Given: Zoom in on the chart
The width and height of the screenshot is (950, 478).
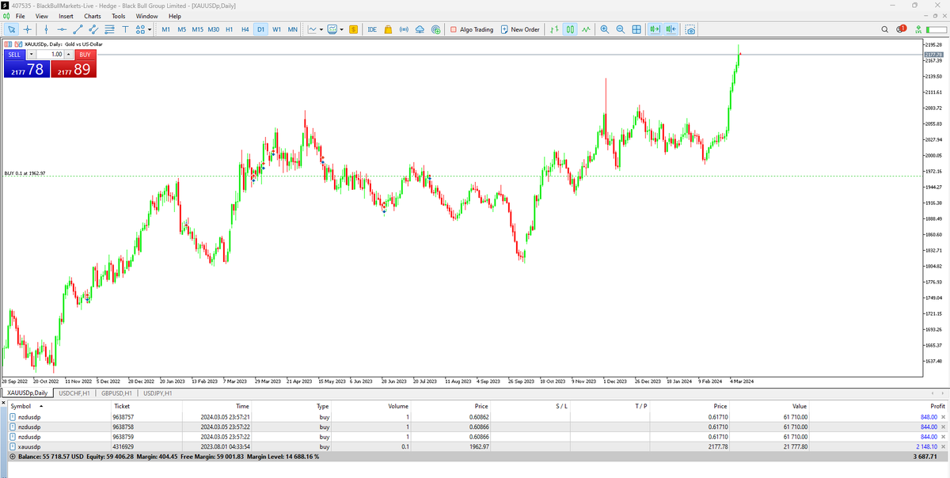Looking at the screenshot, I should click(x=605, y=29).
